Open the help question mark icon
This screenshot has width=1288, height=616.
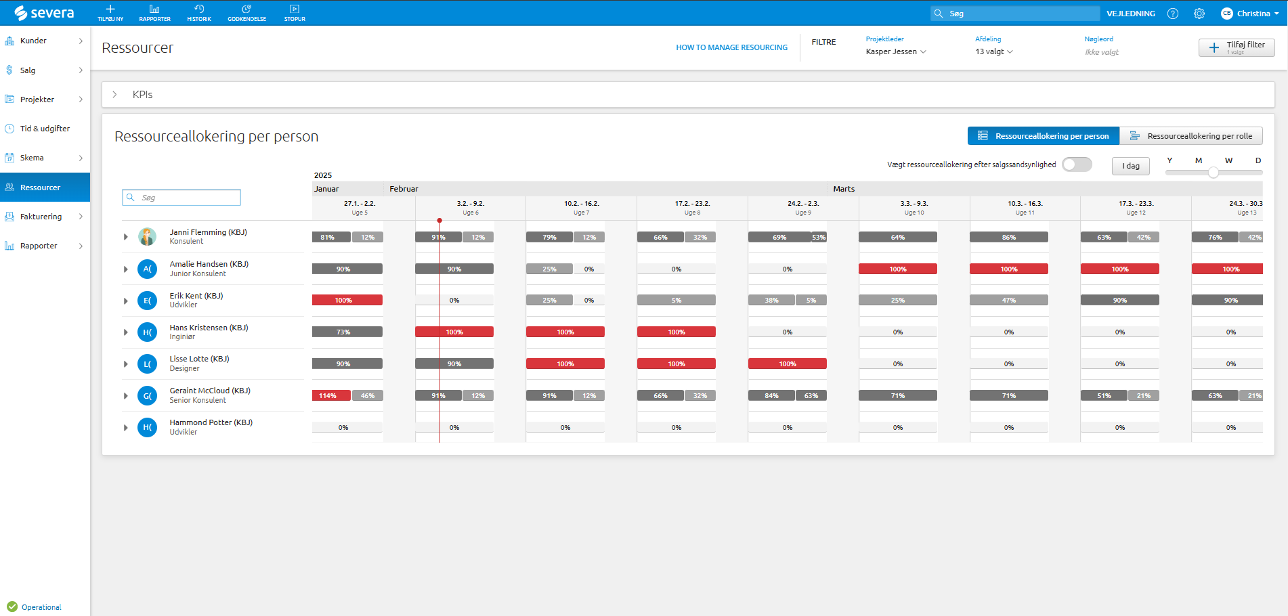coord(1173,14)
